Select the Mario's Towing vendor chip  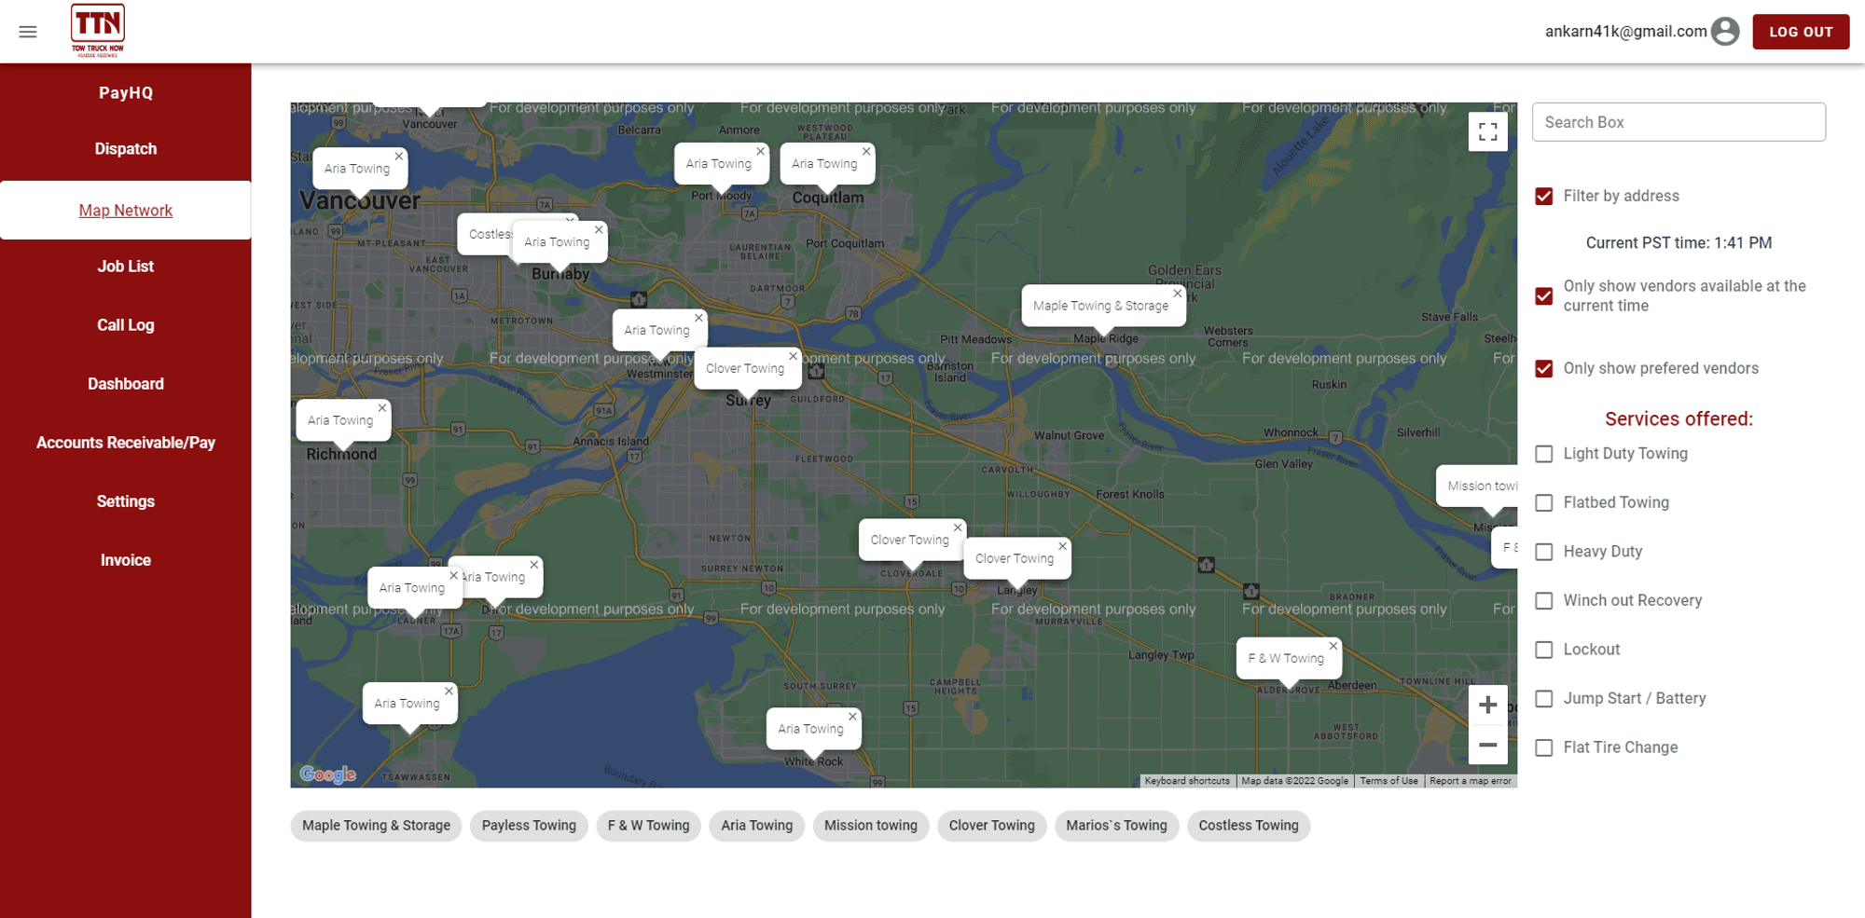tap(1116, 826)
